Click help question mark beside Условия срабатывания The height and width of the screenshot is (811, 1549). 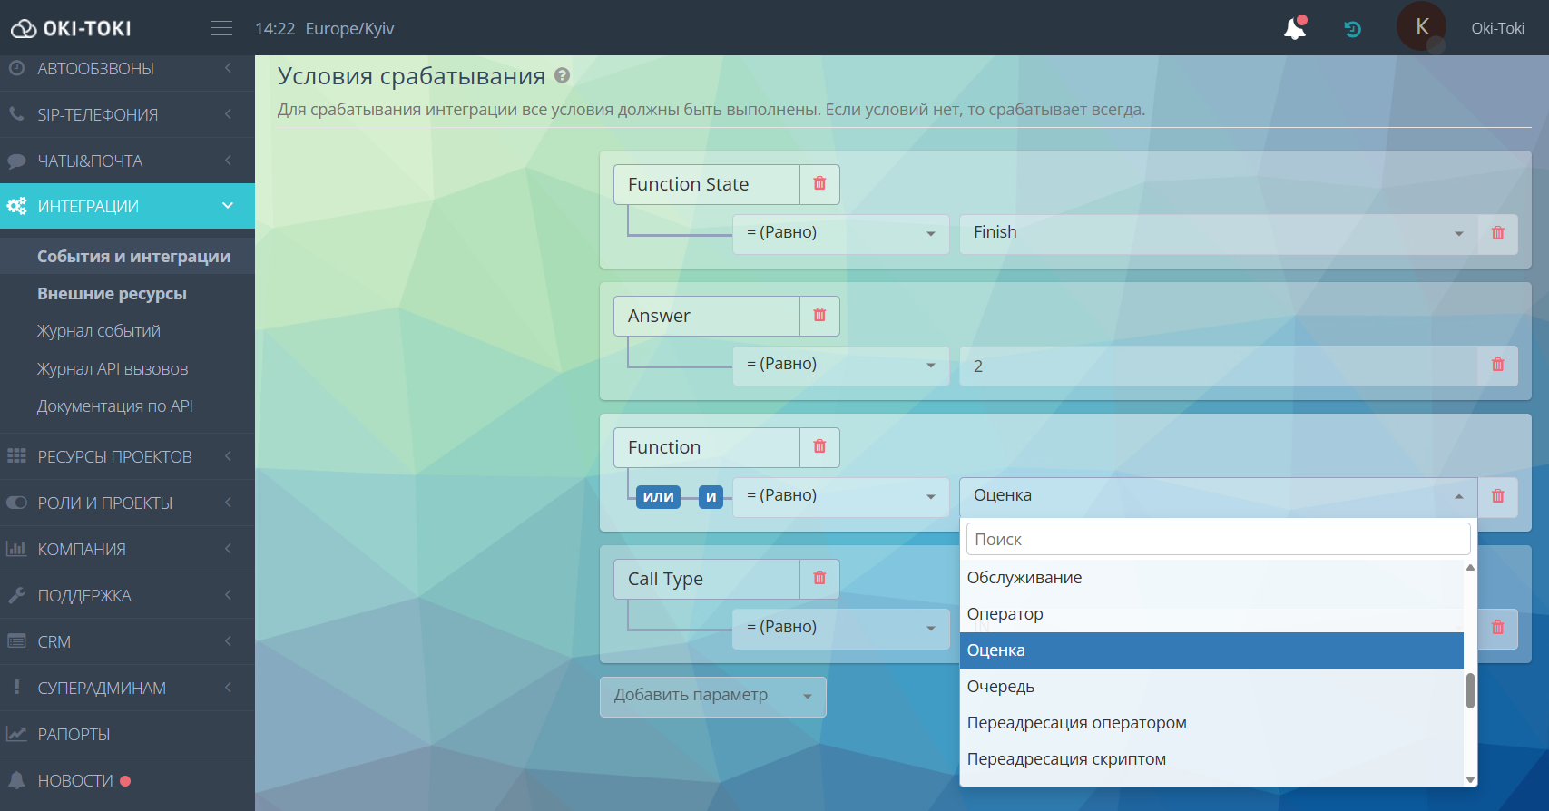563,76
